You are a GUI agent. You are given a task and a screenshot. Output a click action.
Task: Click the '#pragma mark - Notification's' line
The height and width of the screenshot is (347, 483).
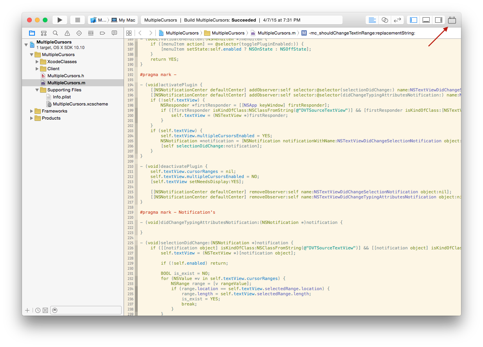click(x=178, y=212)
